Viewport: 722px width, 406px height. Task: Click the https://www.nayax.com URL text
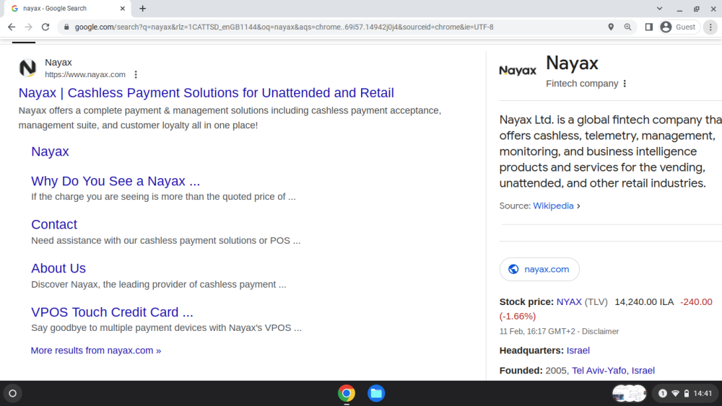click(85, 74)
